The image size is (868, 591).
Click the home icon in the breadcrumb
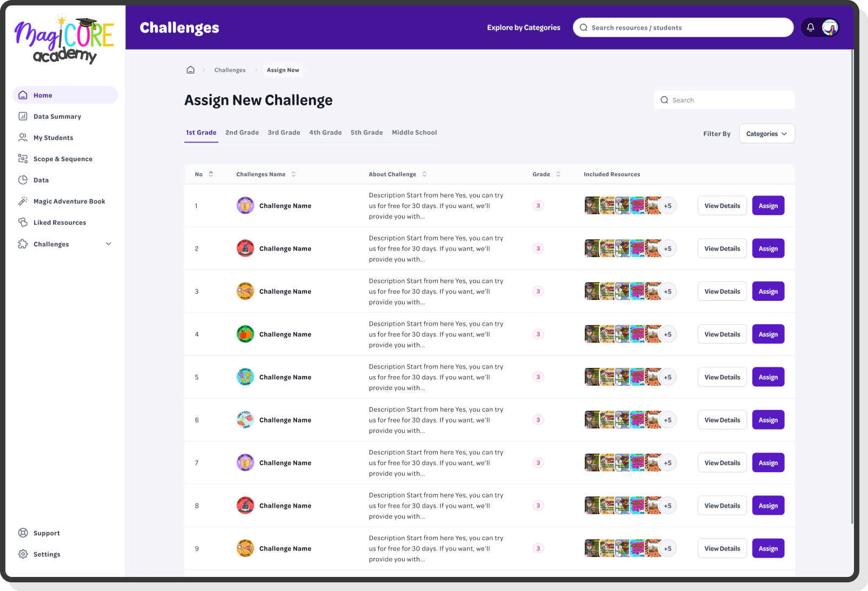190,69
